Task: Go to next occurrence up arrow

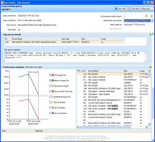Action: coord(152,16)
